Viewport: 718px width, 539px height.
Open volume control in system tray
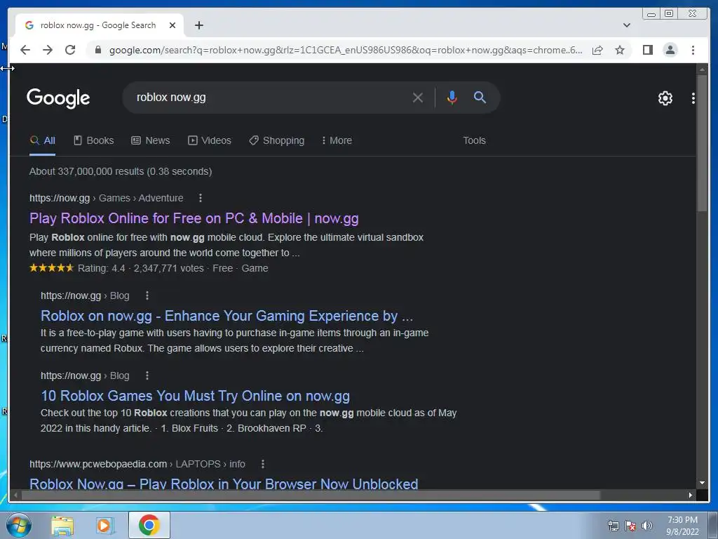(x=647, y=526)
